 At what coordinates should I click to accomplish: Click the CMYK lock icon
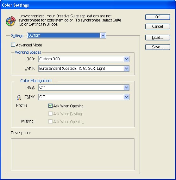pos(19,97)
